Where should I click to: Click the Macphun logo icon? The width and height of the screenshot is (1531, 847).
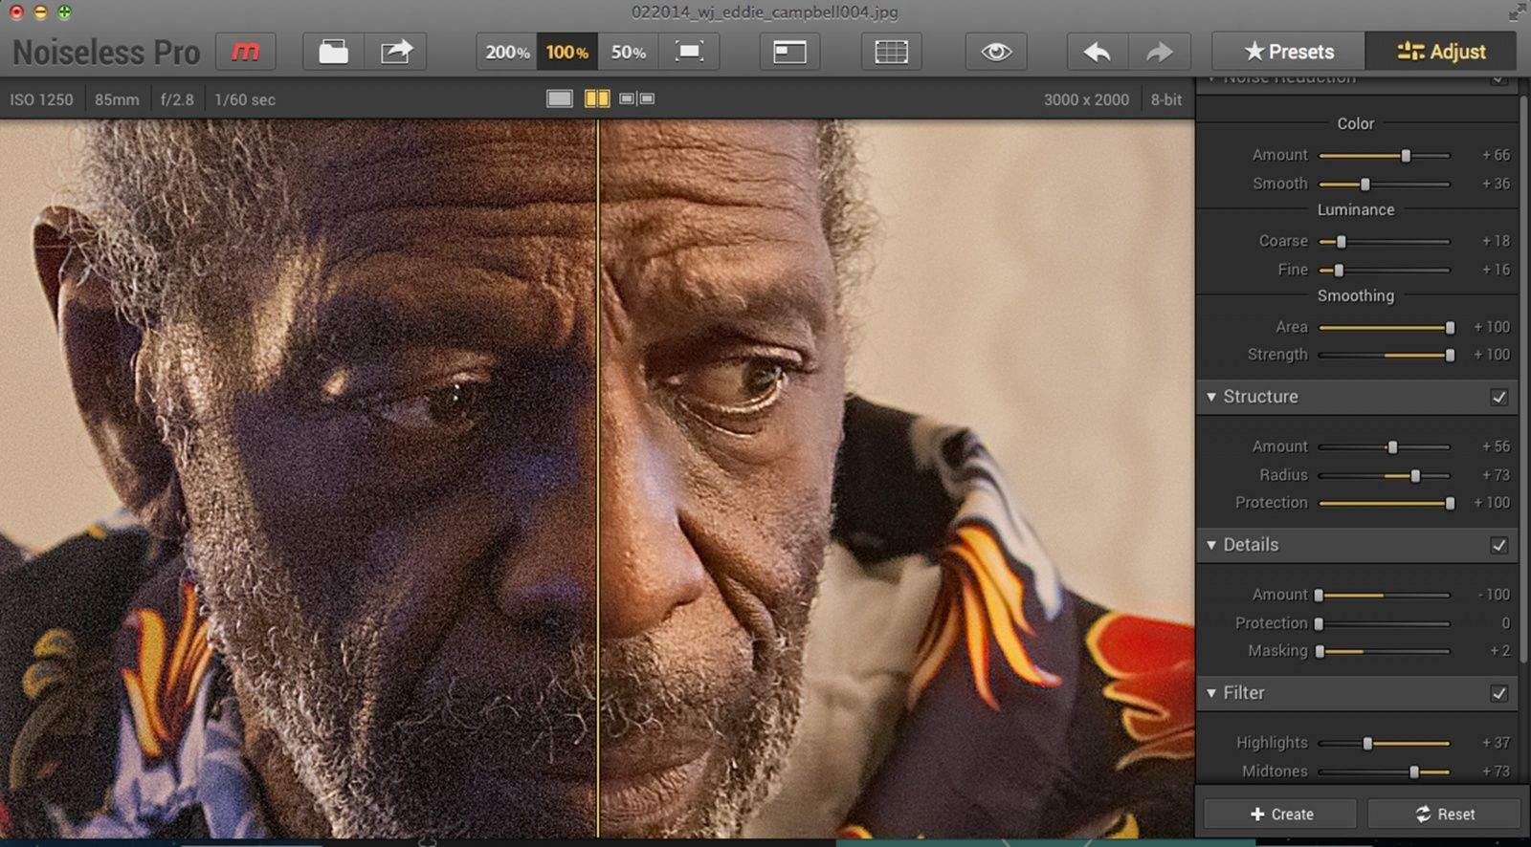click(246, 52)
